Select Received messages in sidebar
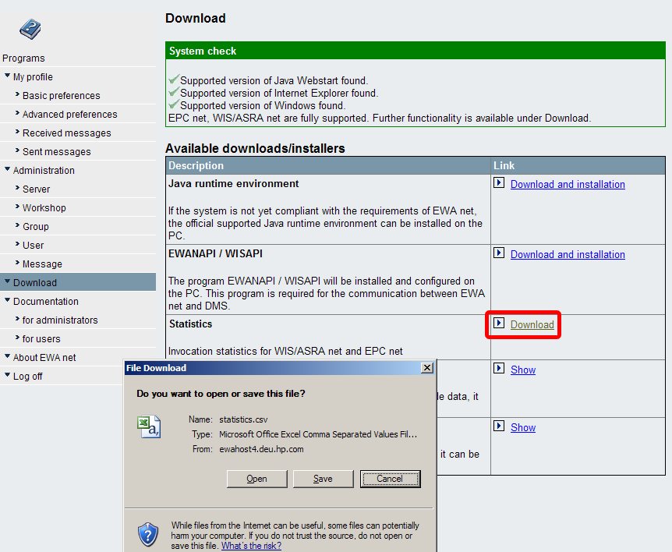 click(x=66, y=133)
